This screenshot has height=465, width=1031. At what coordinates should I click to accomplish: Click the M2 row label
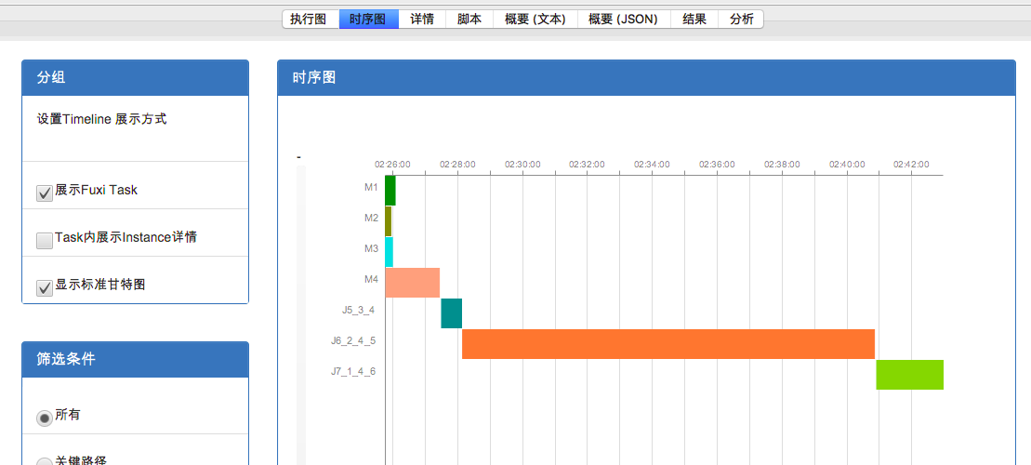[x=372, y=218]
